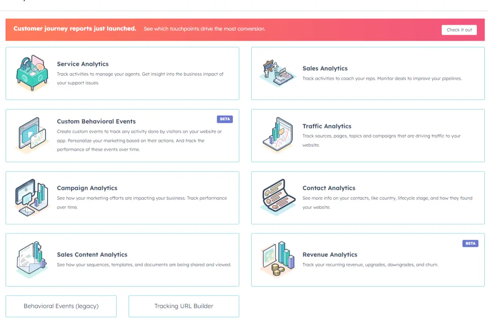Click the Check it out button
Viewport: 488px width, 321px height.
point(459,30)
